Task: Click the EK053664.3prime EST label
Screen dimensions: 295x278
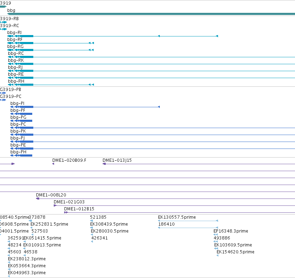Action: click(27, 266)
